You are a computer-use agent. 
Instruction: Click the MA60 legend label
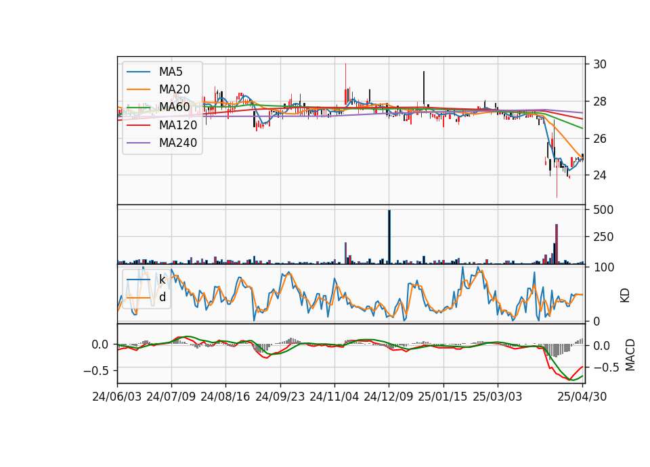click(x=174, y=107)
